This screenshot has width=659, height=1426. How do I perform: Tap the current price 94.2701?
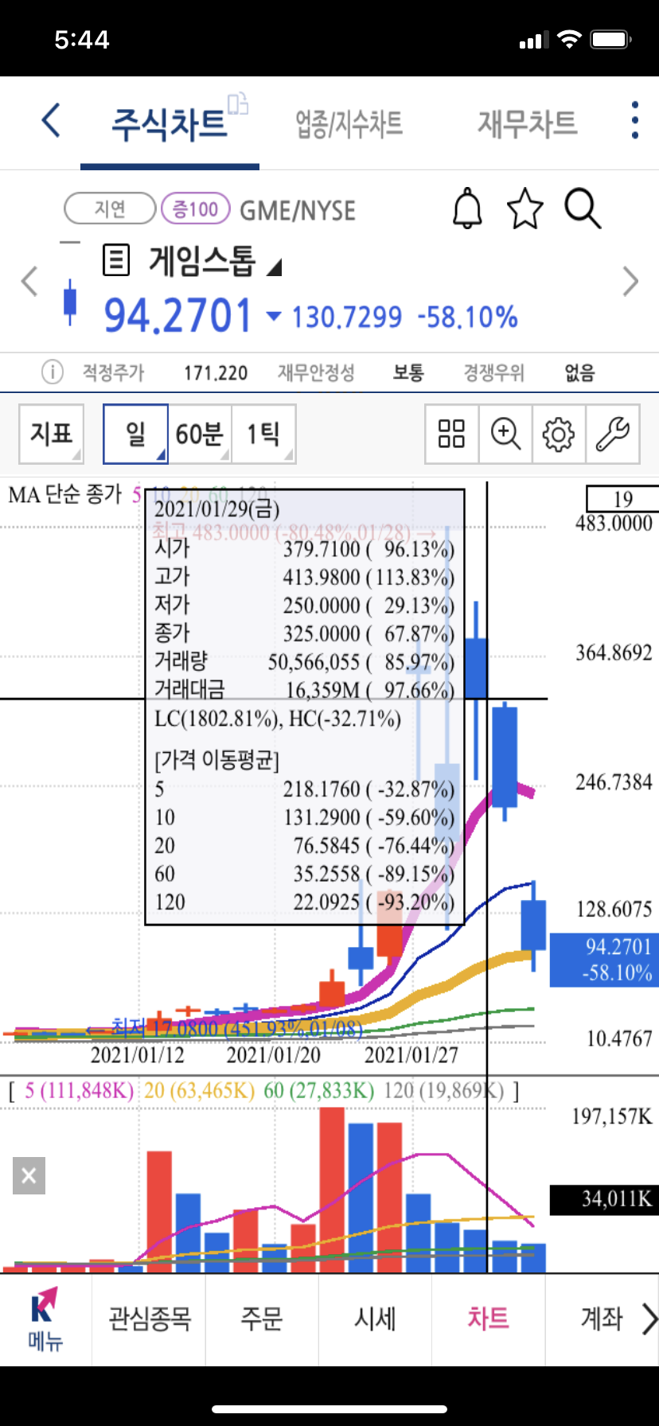[x=178, y=315]
